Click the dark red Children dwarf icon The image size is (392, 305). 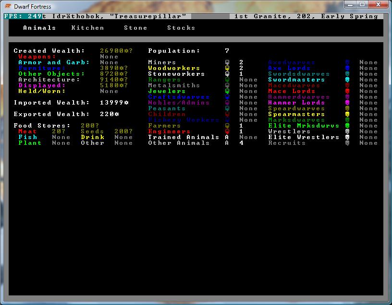(227, 114)
